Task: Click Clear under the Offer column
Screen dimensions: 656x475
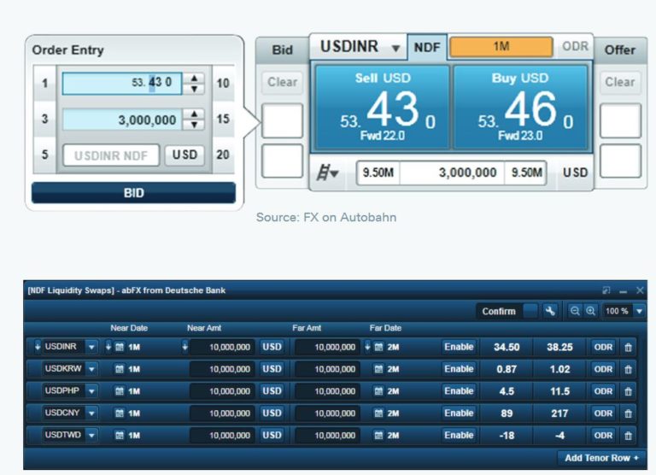Action: click(x=620, y=82)
